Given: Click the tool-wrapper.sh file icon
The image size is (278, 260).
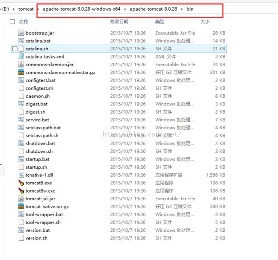Looking at the screenshot, I should pos(21,222).
